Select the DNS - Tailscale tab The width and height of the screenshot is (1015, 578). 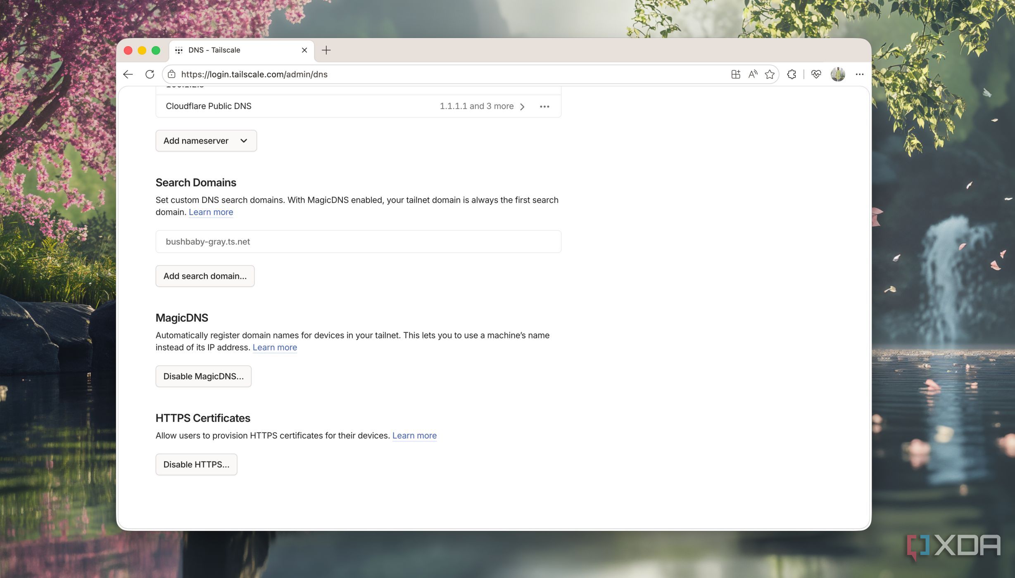coord(242,50)
